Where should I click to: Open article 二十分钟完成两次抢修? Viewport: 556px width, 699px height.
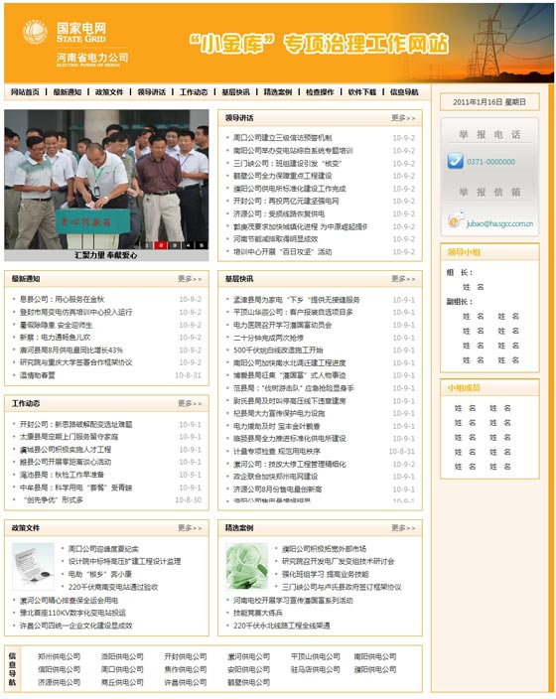[268, 338]
